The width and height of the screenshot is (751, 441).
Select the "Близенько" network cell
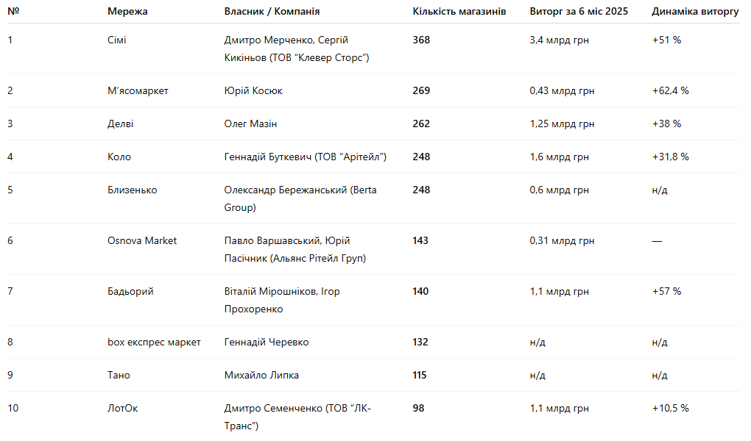click(132, 190)
